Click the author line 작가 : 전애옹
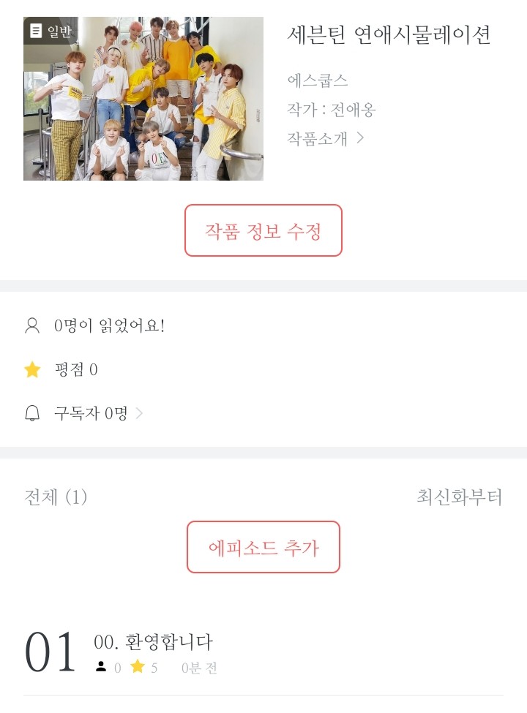 [x=332, y=110]
